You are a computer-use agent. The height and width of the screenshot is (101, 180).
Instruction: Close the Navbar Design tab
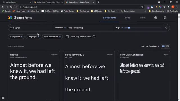30,2
